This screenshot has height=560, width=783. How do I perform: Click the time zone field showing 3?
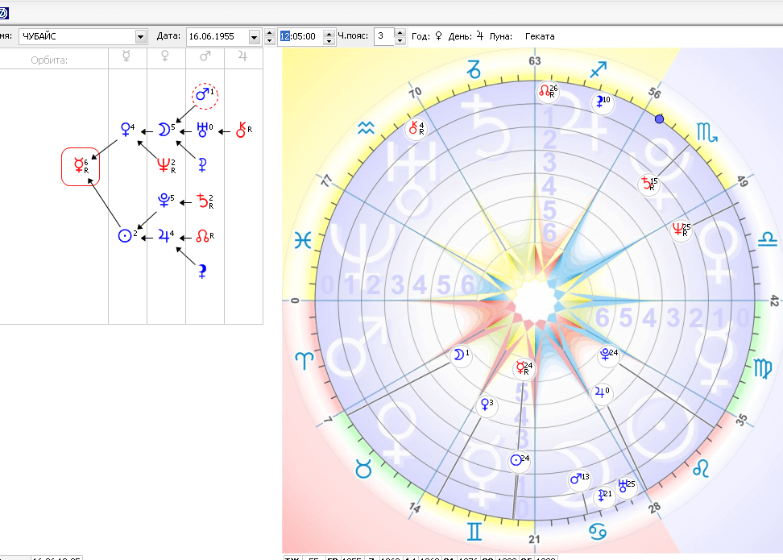point(384,36)
